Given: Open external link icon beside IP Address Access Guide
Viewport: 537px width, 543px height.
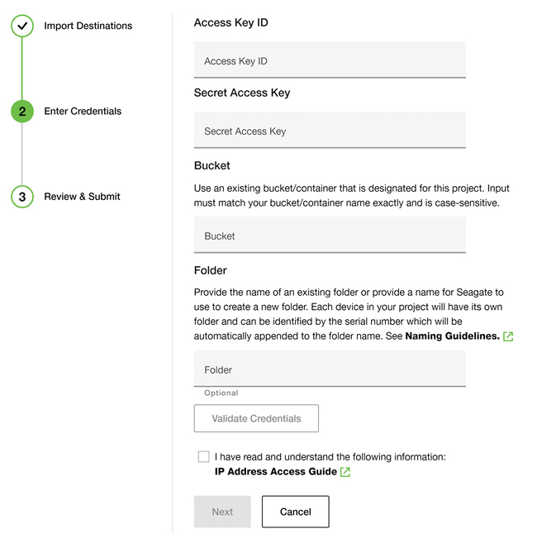Looking at the screenshot, I should [345, 472].
